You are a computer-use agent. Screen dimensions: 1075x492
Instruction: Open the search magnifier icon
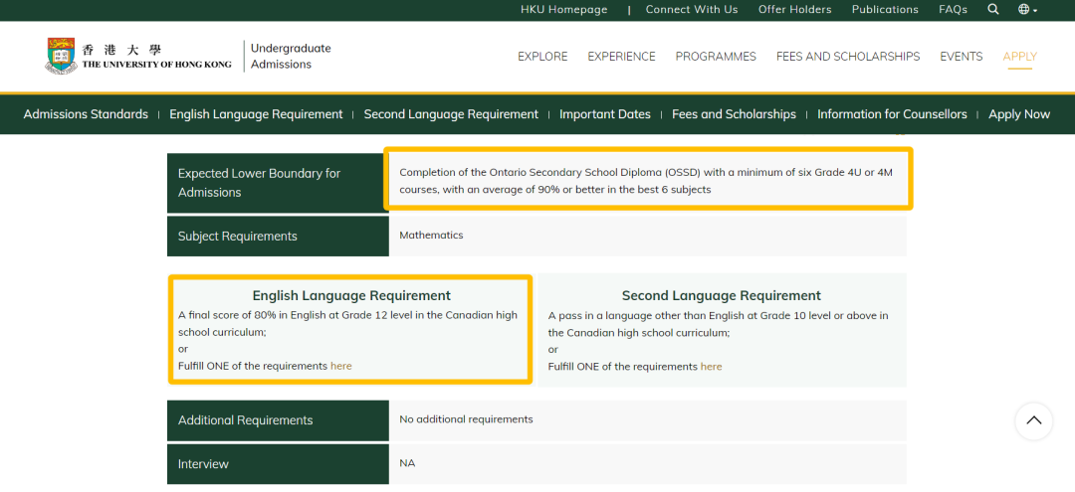tap(992, 10)
